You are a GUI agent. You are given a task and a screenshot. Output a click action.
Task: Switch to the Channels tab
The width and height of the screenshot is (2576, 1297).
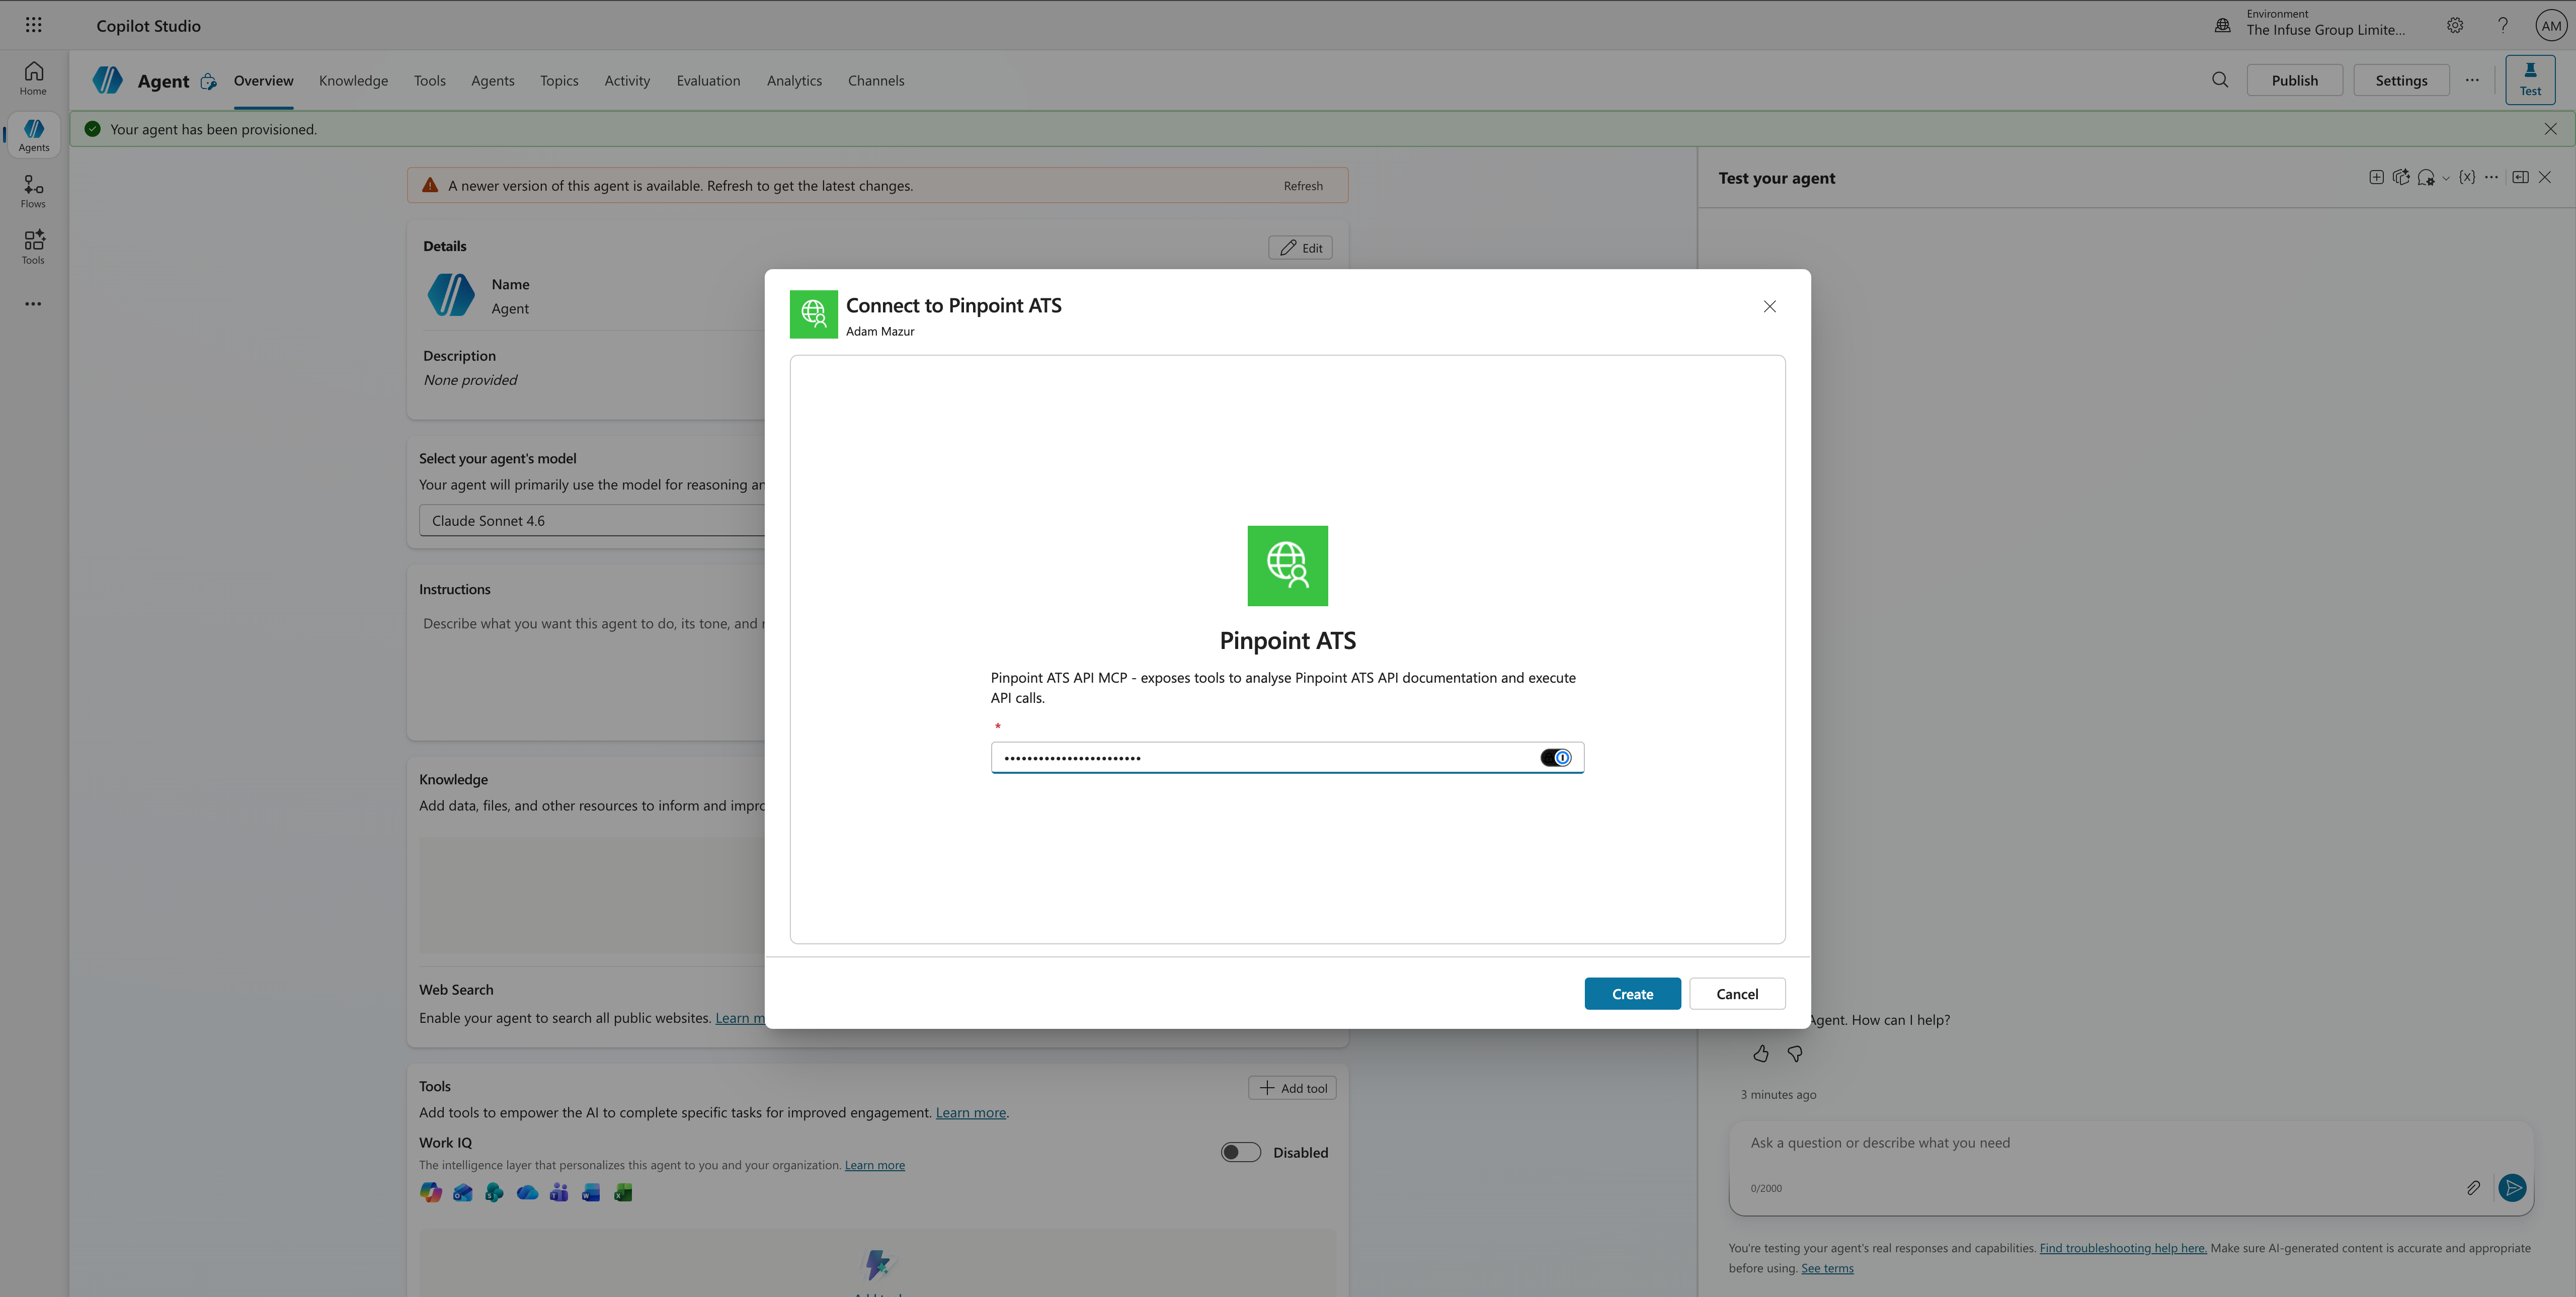coord(876,80)
